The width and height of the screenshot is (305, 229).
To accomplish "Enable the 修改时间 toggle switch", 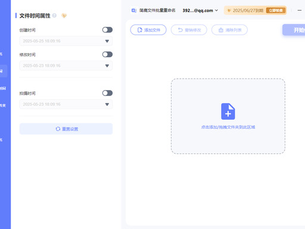I will (107, 54).
